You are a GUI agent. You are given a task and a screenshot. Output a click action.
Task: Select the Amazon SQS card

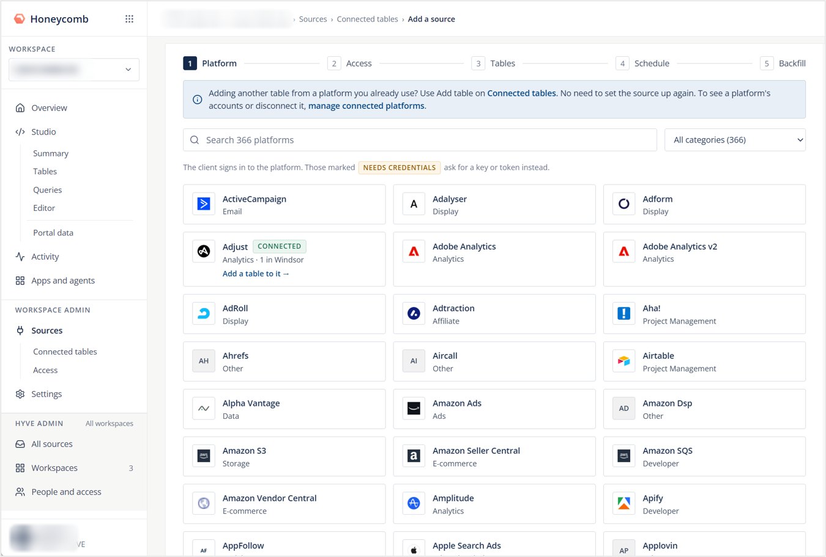click(704, 457)
